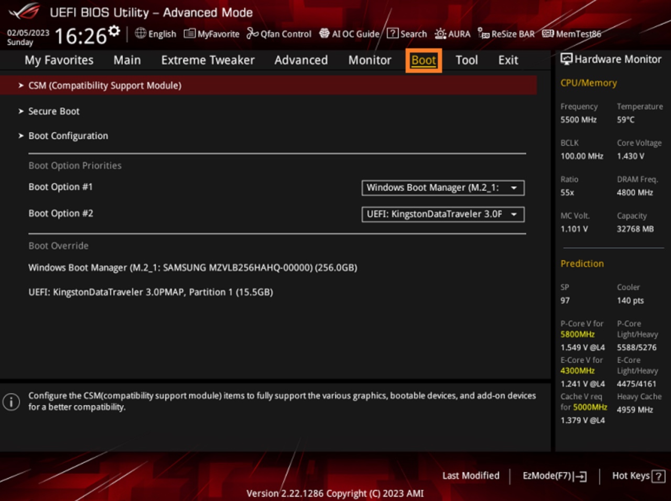
Task: Boot override UEFI KingstonDataTraveler entry
Action: 150,292
